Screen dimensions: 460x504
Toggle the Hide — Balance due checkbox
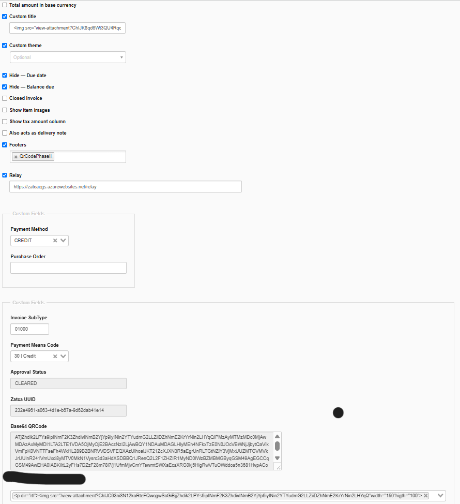[x=5, y=87]
